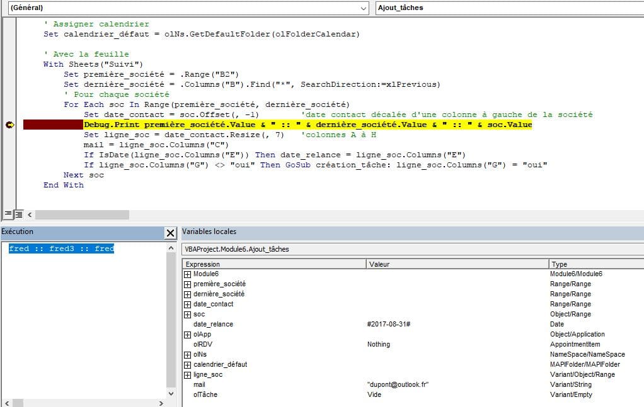Switch to Full Module view icon
Screen dimensions: 644x407
pyautogui.click(x=19, y=215)
